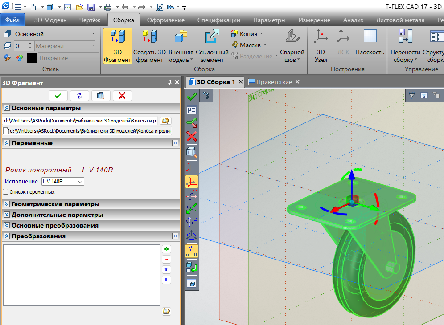This screenshot has height=325, width=444.
Task: Toggle the AUTO mode button
Action: [192, 252]
